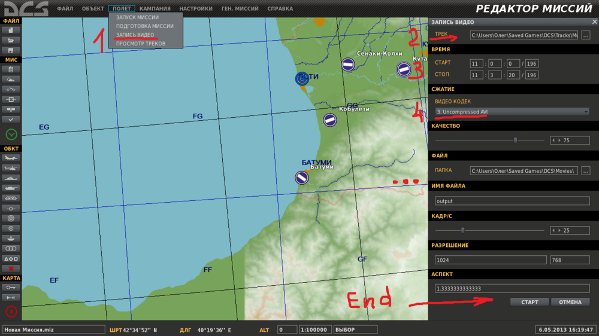The image size is (599, 336).
Task: Click the Батуми airfield marker on map
Action: 302,178
